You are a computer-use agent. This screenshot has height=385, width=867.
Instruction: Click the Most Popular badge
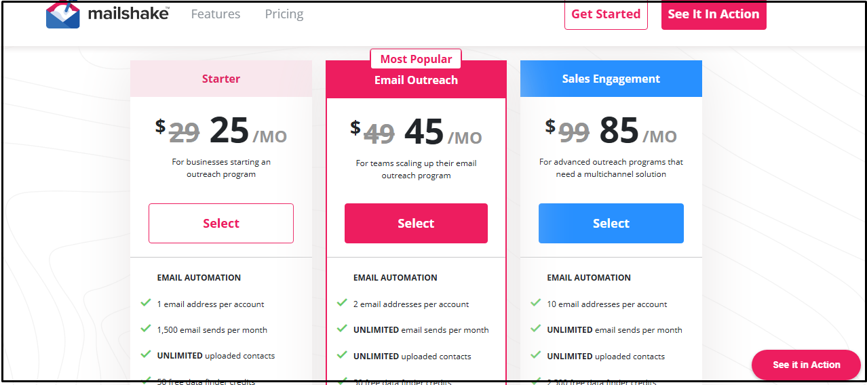(416, 59)
